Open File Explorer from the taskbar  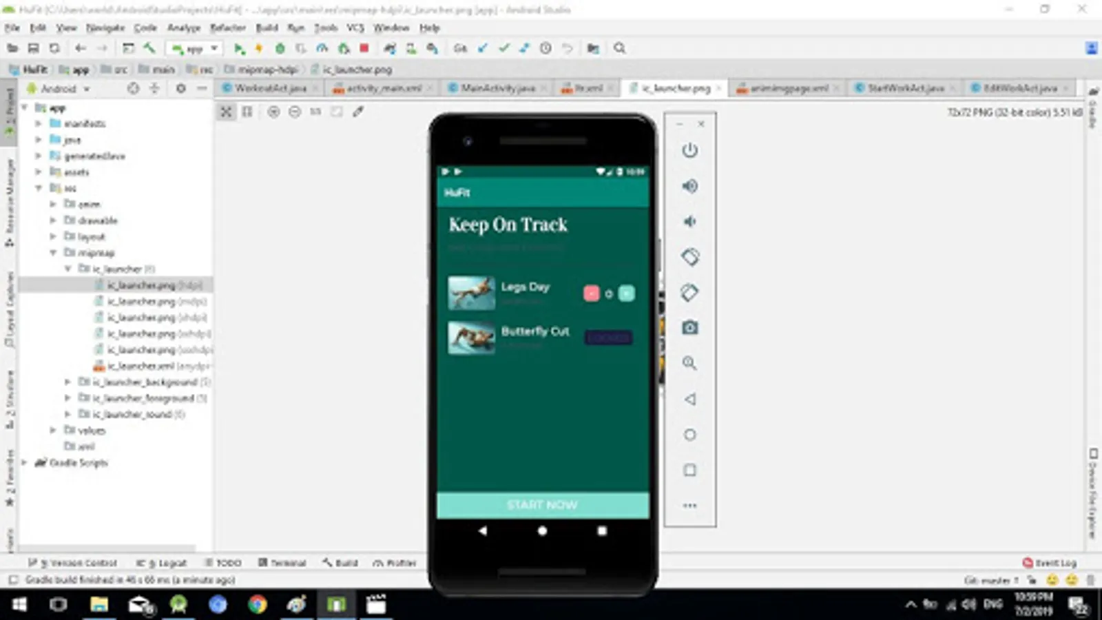coord(99,605)
